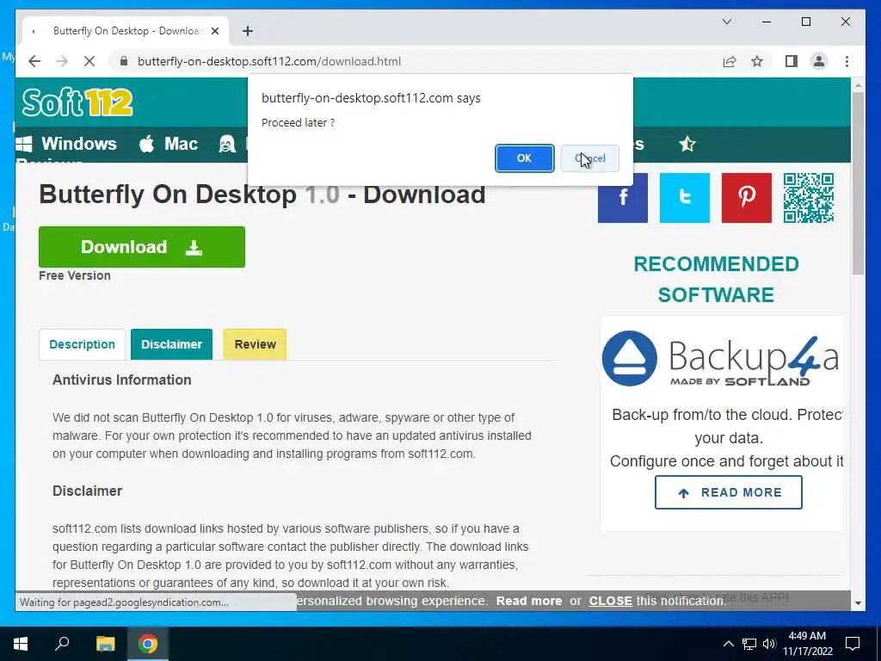881x661 pixels.
Task: Click the address bar URL
Action: [269, 61]
